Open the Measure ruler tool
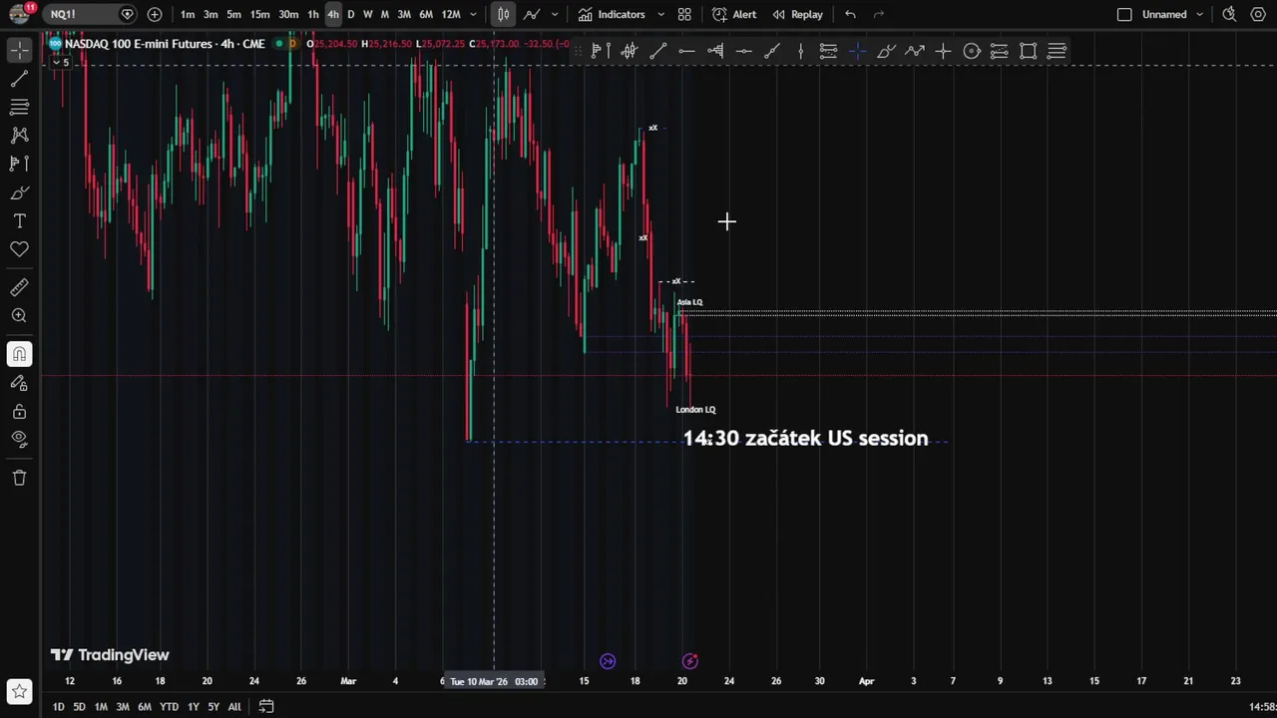This screenshot has height=718, width=1277. coord(19,287)
